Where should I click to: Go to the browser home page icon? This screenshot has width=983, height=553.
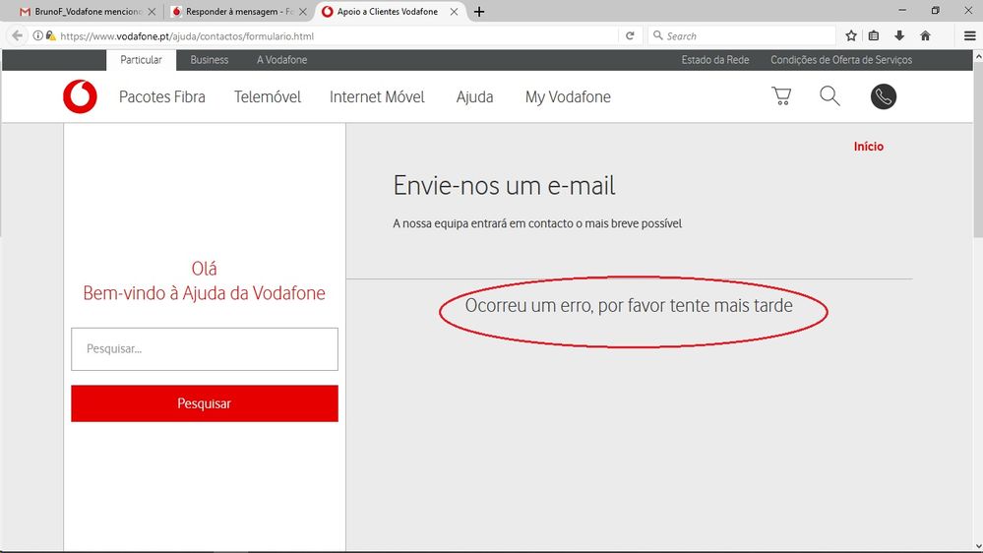coord(925,35)
